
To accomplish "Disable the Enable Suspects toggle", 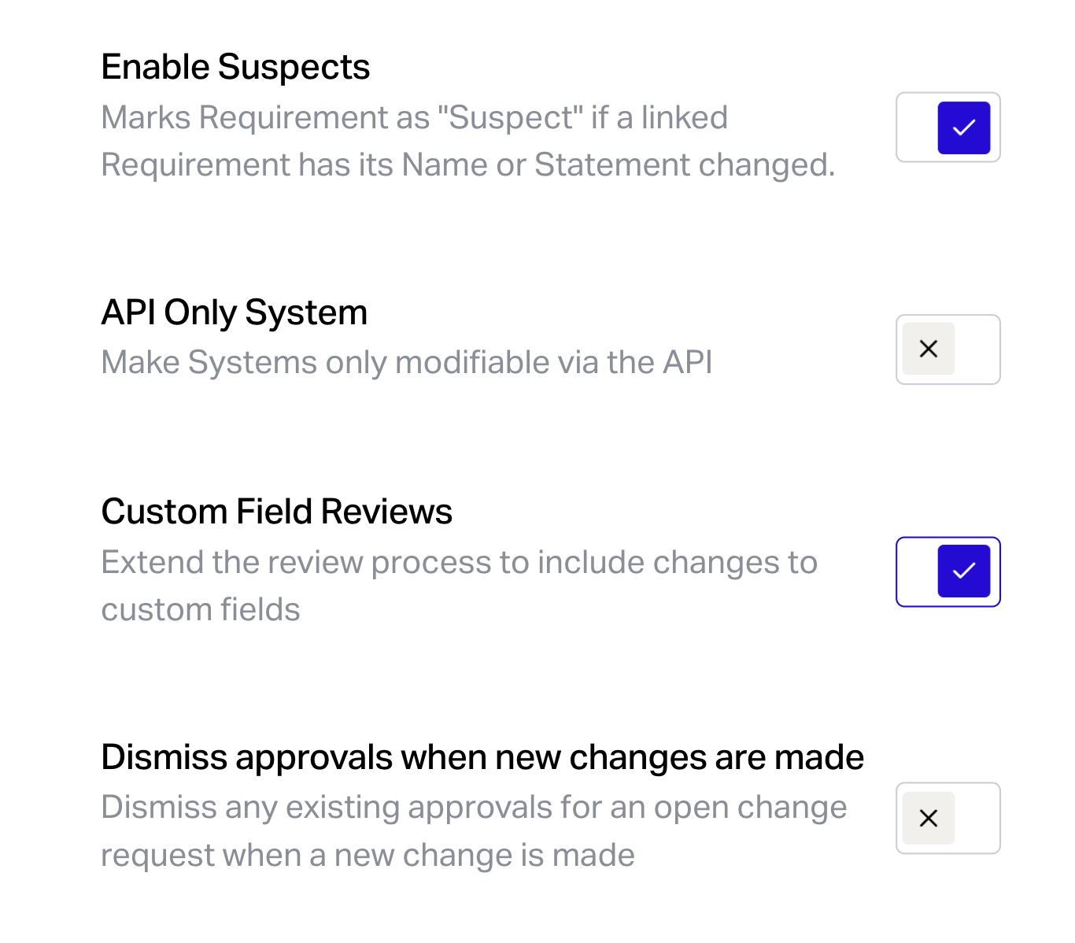I will point(948,128).
